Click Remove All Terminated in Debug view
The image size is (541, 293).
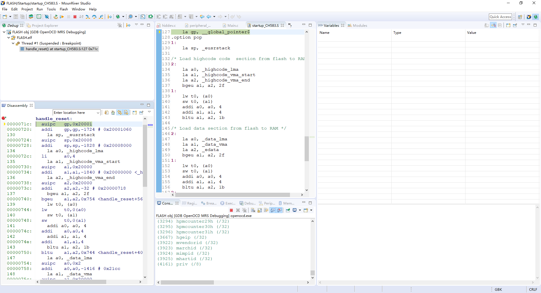tap(120, 25)
